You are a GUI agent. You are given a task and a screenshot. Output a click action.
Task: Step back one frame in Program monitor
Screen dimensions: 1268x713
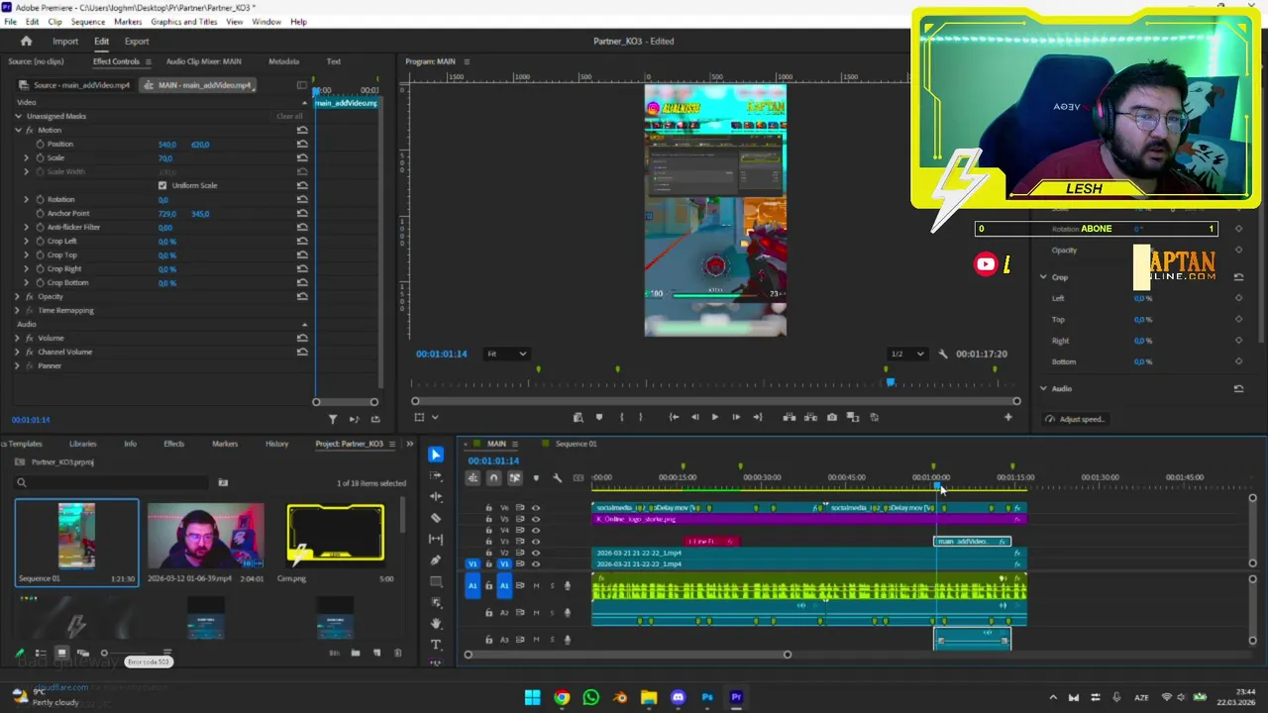694,417
